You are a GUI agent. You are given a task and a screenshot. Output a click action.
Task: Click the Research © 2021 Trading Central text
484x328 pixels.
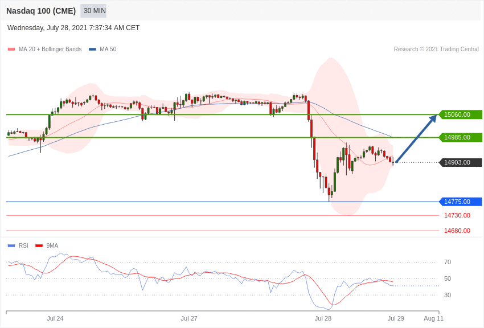436,49
